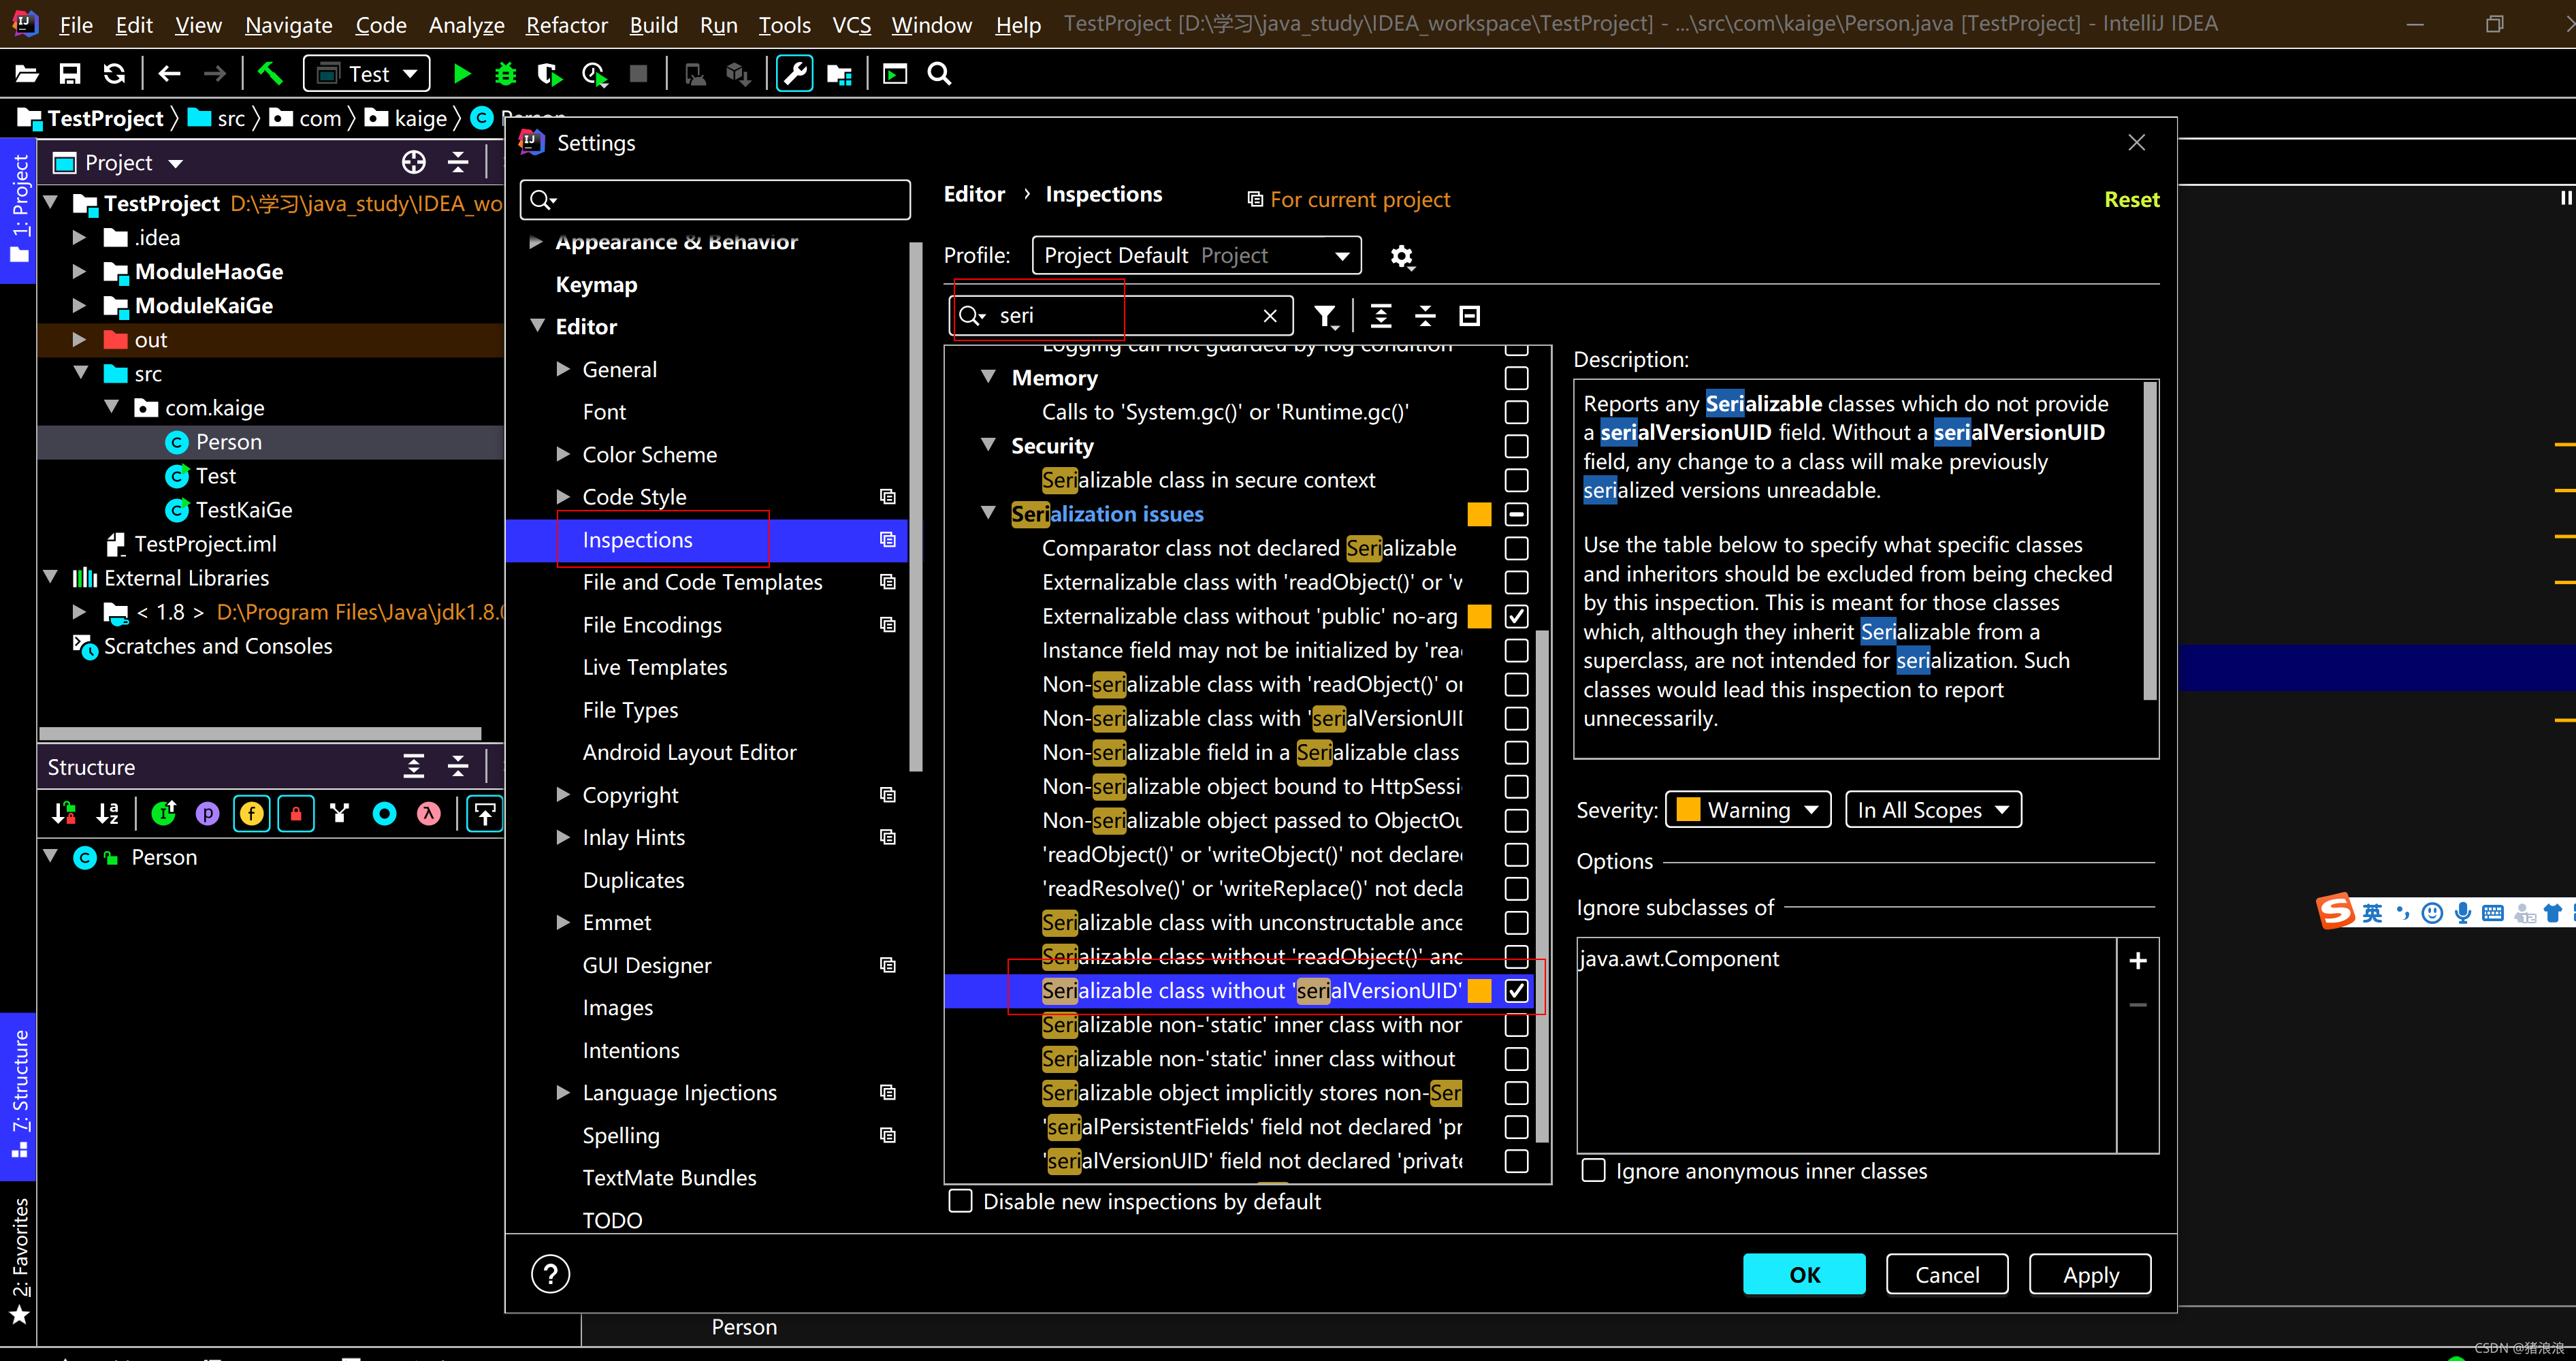
Task: Clear the 'seri' inspections search text
Action: [1270, 316]
